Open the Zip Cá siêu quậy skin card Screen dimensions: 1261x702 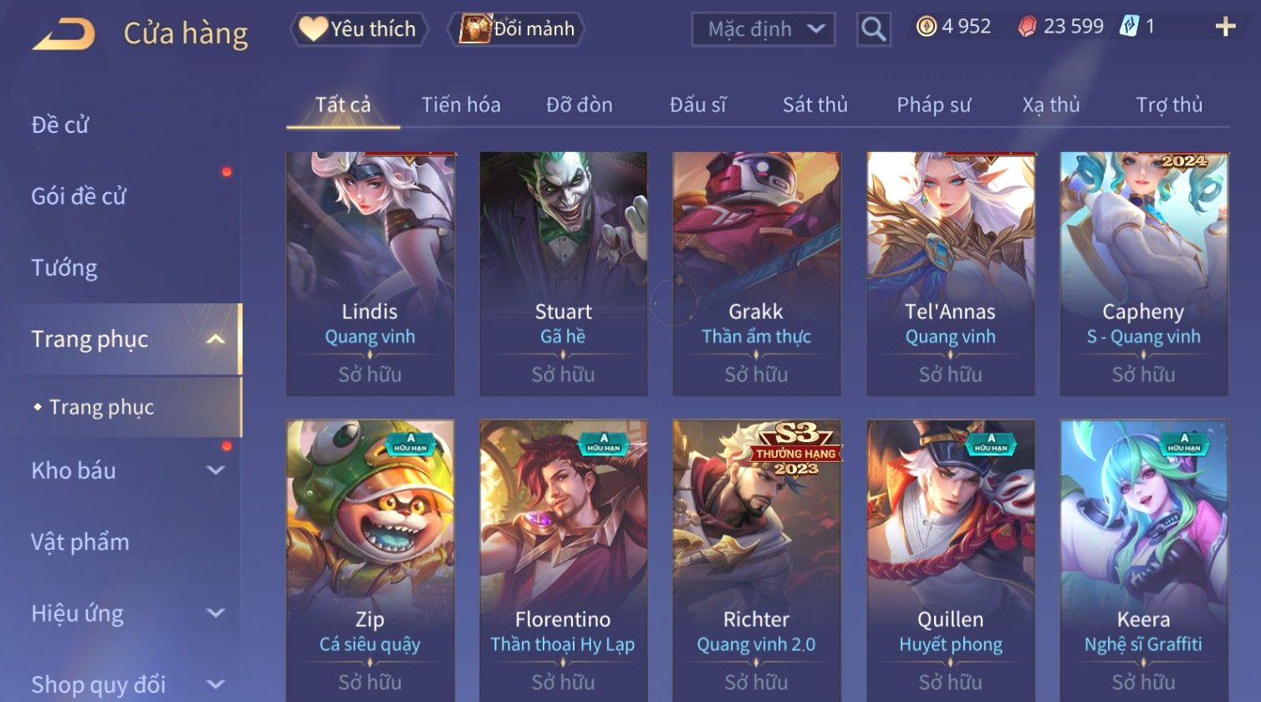(370, 560)
